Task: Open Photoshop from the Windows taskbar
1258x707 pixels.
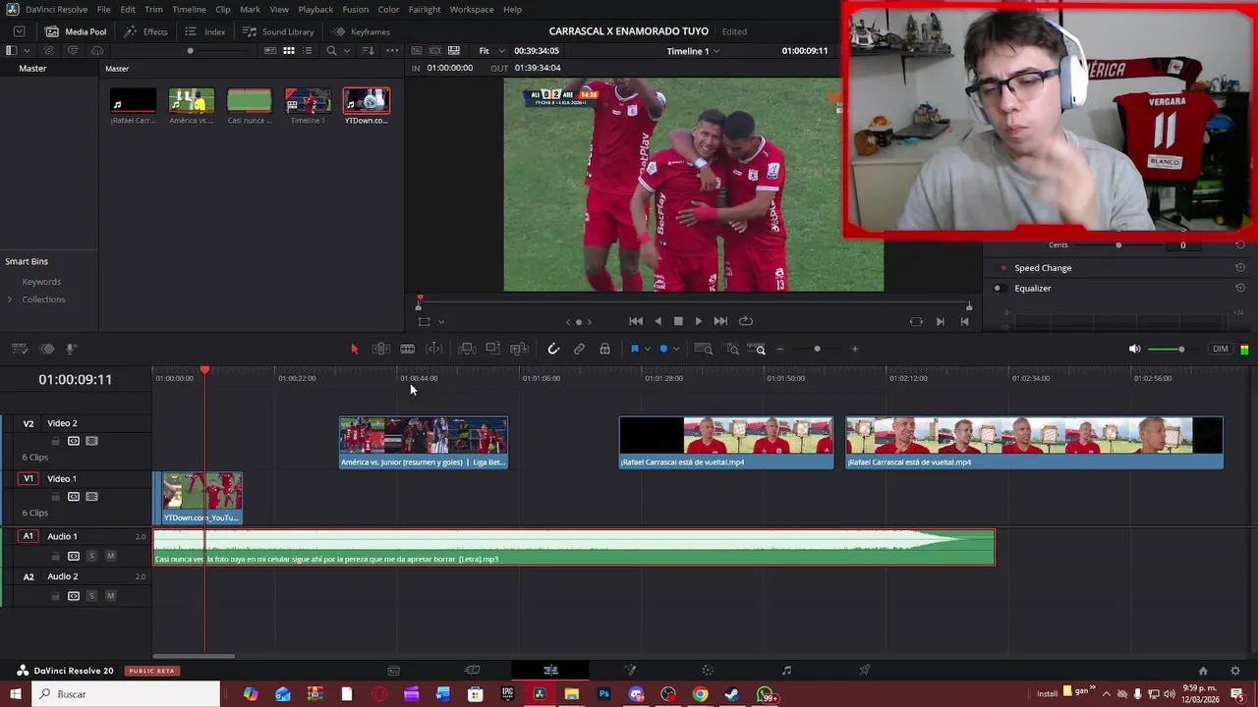Action: tap(603, 694)
